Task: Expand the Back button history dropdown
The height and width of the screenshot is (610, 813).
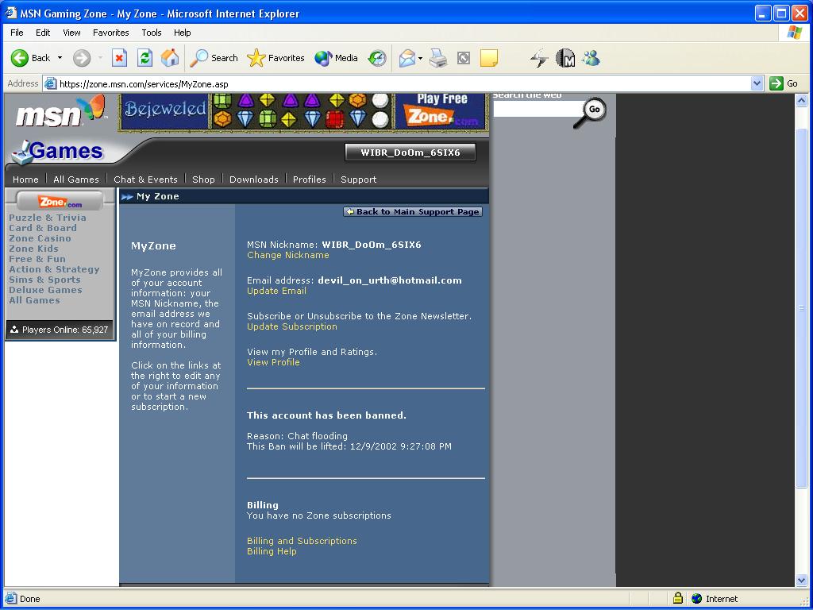Action: click(x=60, y=58)
